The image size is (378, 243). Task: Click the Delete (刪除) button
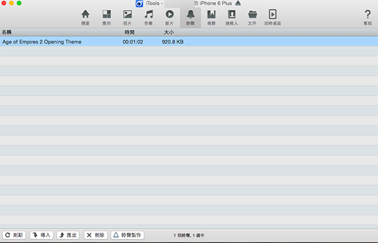coord(96,235)
